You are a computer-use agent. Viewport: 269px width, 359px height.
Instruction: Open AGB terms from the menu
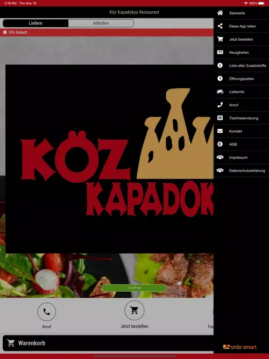point(241,144)
